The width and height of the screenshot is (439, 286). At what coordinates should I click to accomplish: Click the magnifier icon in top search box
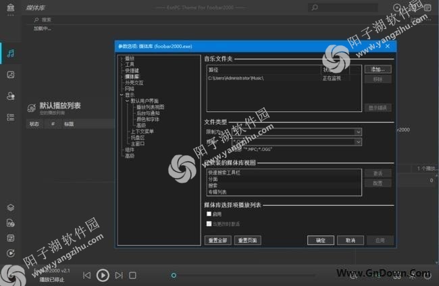pyautogui.click(x=315, y=7)
